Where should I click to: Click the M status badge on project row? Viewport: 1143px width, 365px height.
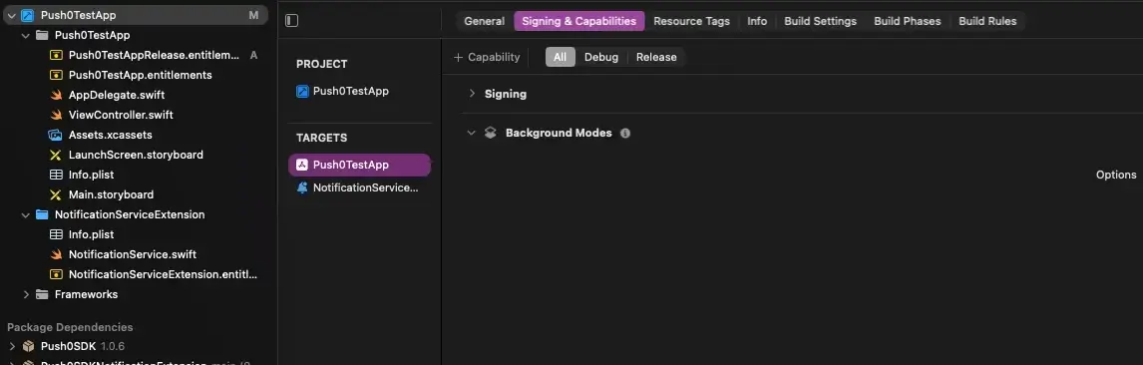[x=253, y=15]
